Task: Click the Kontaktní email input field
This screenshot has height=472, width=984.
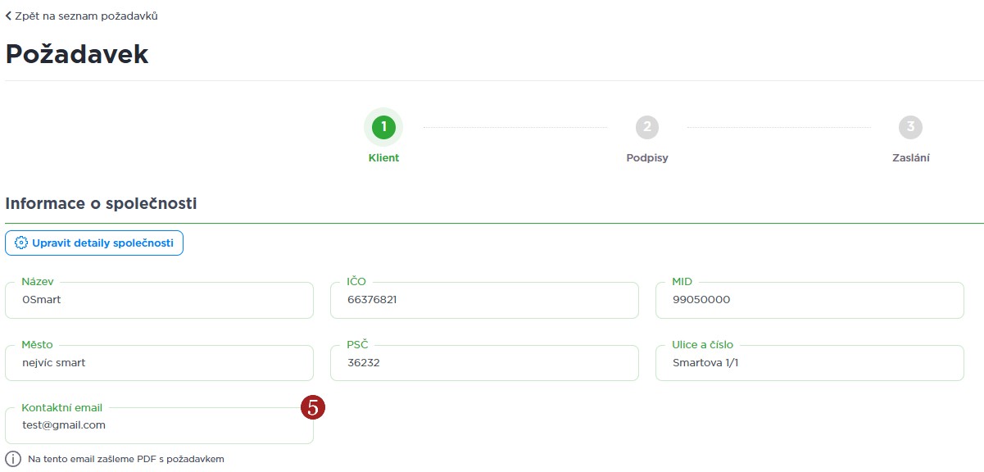Action: coord(159,426)
